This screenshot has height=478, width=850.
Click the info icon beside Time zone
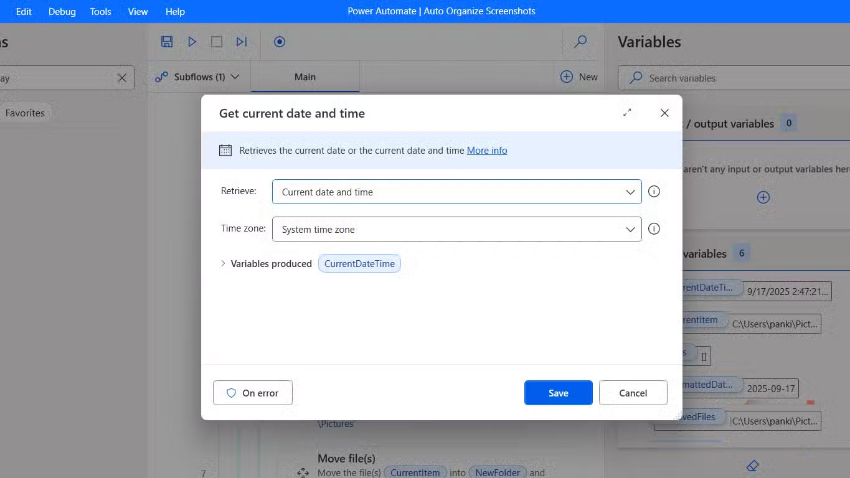pos(654,229)
